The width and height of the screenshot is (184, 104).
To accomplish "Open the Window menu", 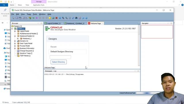I will [42, 14].
